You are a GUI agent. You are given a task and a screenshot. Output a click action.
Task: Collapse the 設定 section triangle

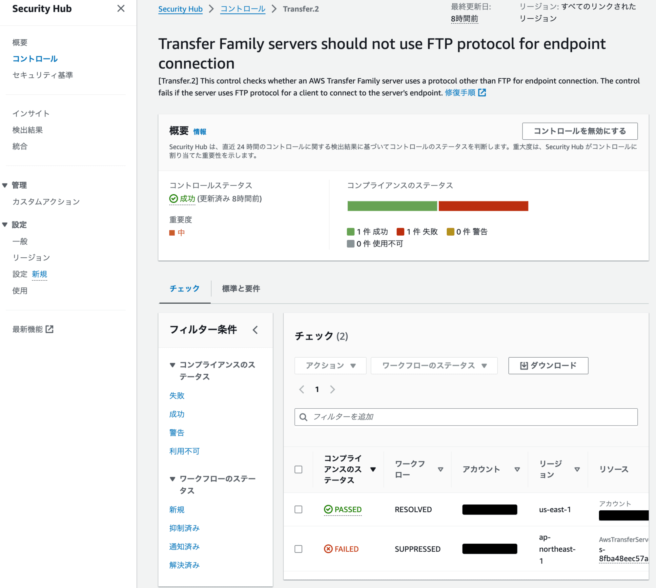(x=5, y=225)
